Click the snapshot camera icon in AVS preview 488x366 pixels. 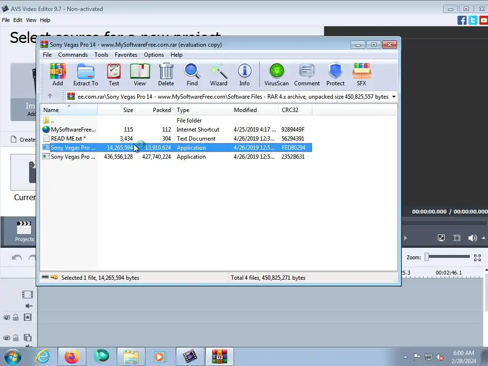[x=457, y=238]
